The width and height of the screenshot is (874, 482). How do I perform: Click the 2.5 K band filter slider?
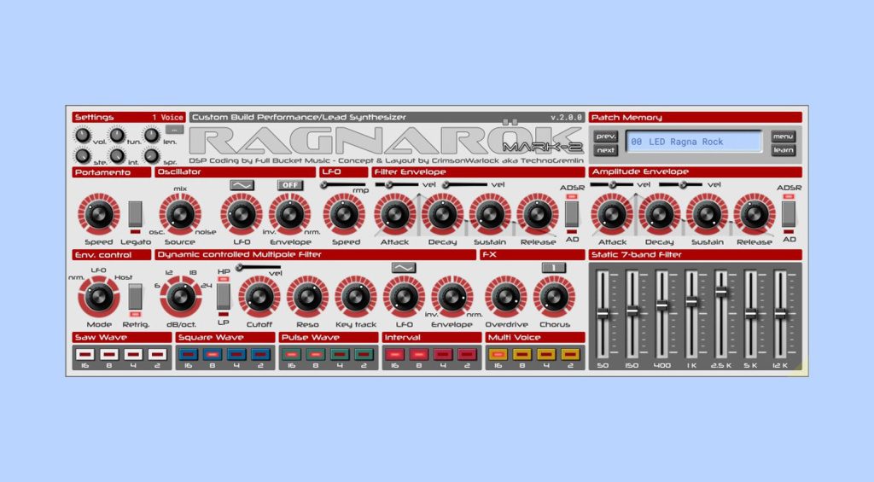click(721, 292)
